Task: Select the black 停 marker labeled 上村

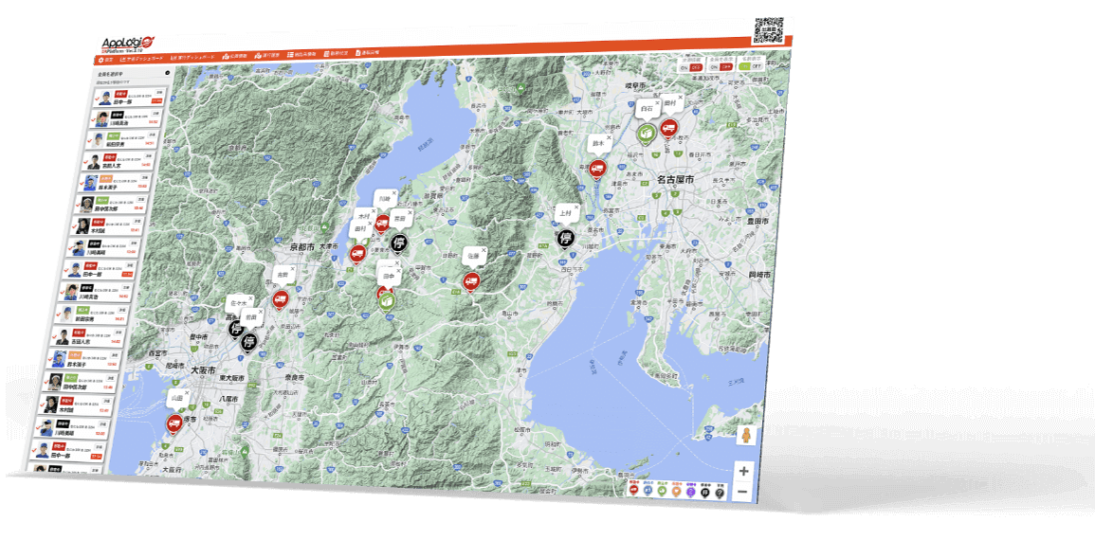Action: click(x=565, y=239)
